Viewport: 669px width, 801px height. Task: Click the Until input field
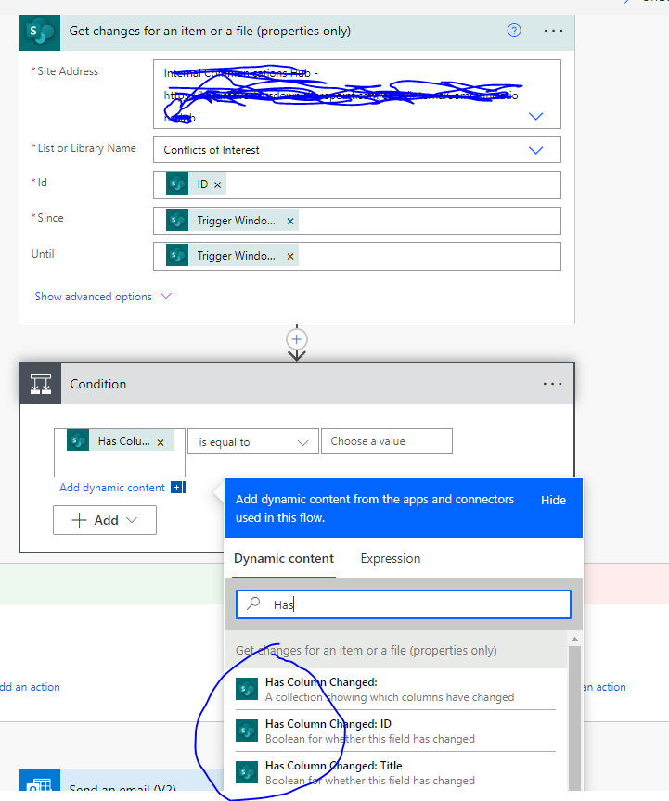[x=357, y=257]
